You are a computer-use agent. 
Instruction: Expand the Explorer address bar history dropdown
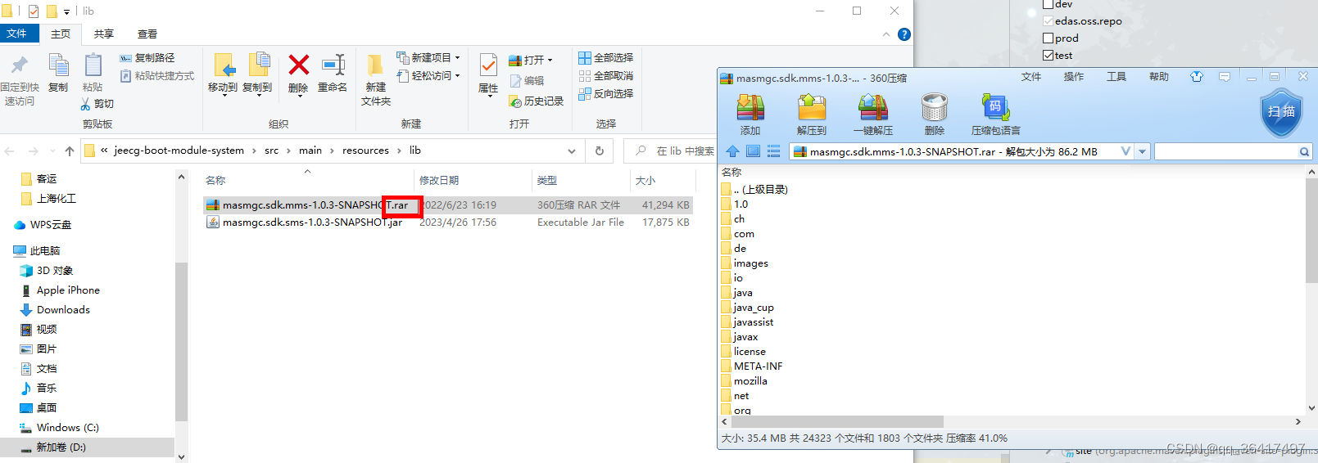tap(571, 151)
